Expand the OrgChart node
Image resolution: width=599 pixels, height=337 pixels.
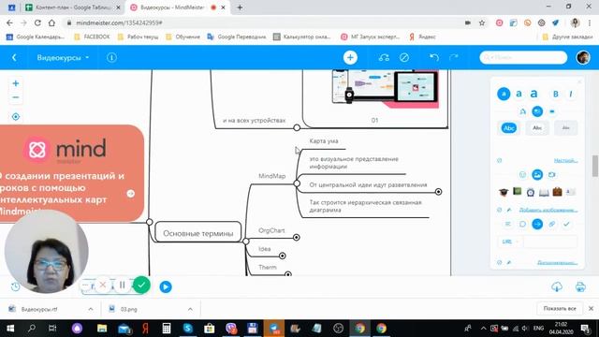coord(297,237)
